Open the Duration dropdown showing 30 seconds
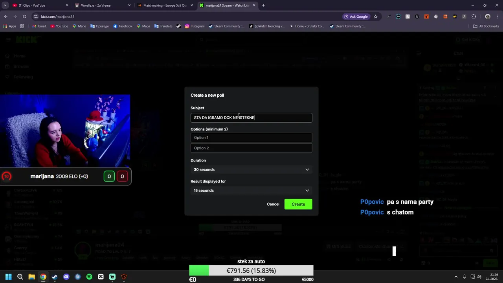 tap(251, 169)
